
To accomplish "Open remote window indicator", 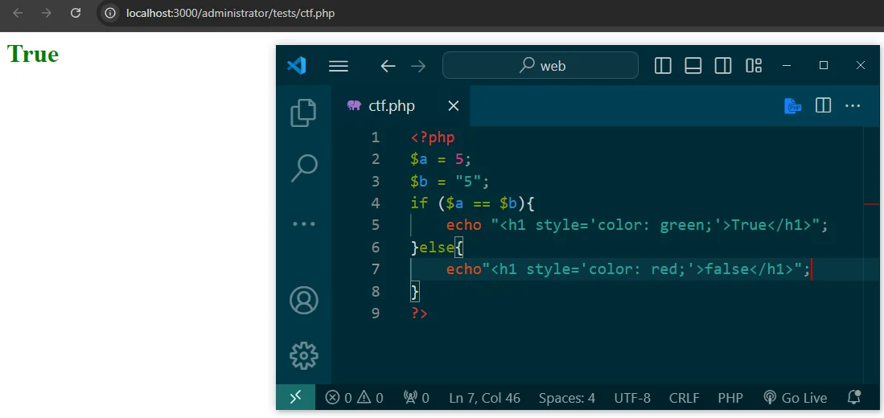I will point(296,398).
